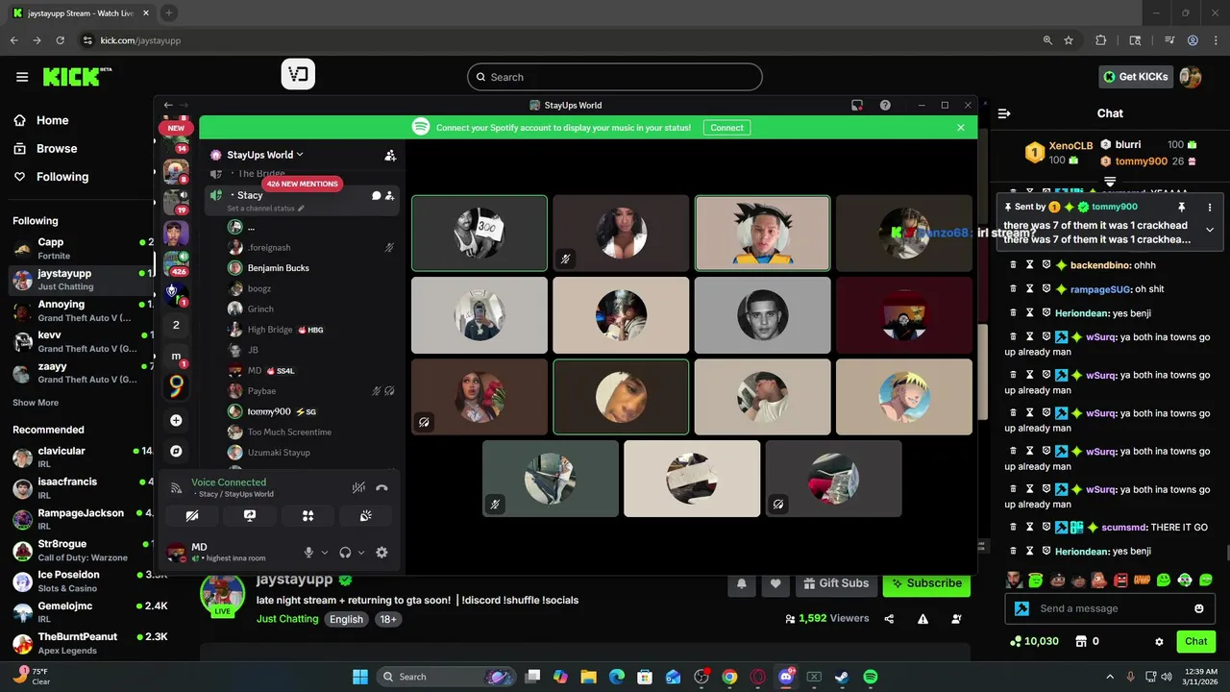This screenshot has width=1230, height=692.
Task: Open Discord from the Windows taskbar
Action: [786, 677]
